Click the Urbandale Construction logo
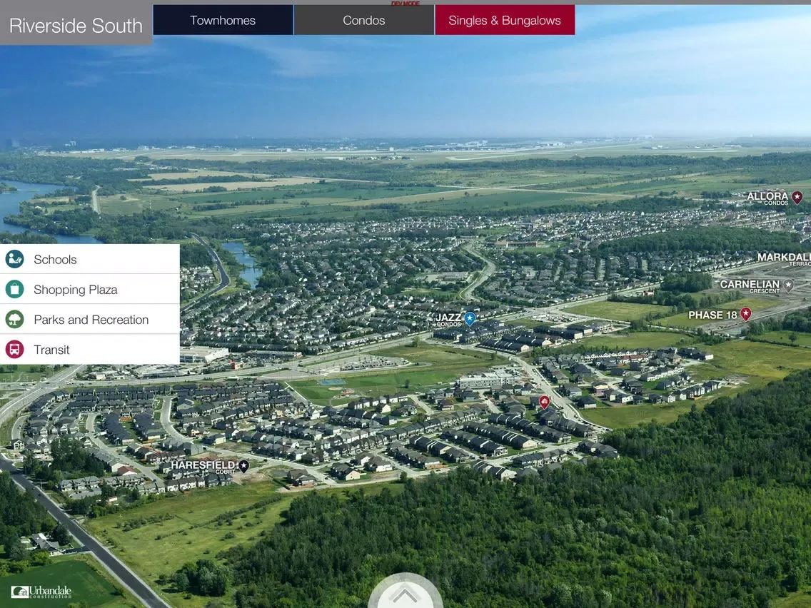Image resolution: width=811 pixels, height=608 pixels. click(41, 592)
